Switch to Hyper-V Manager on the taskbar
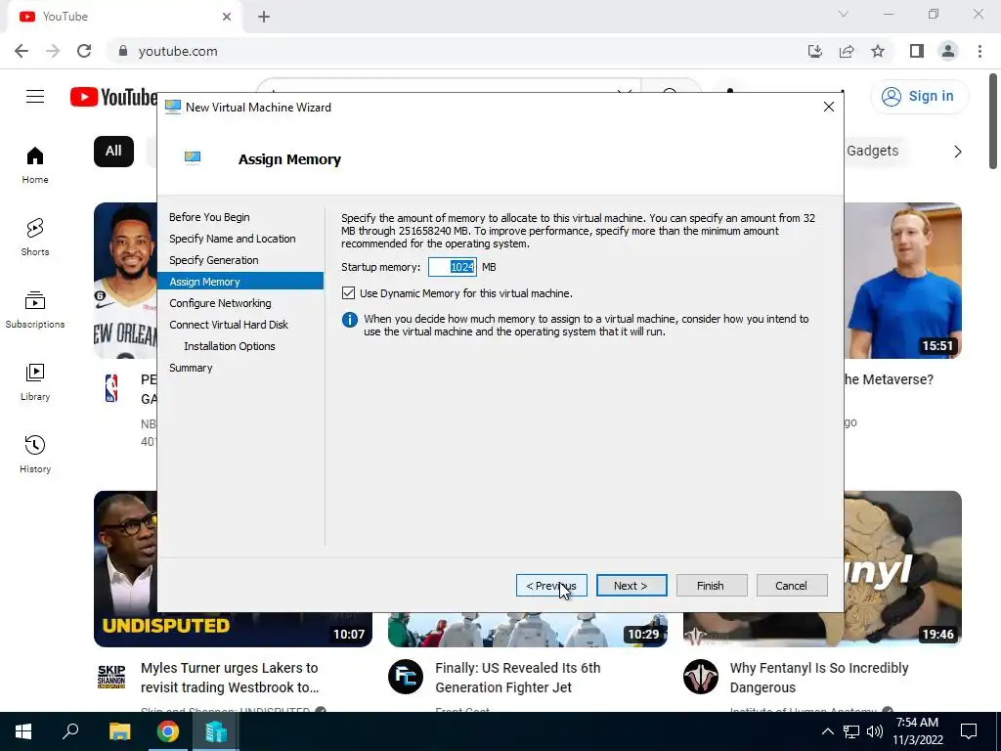The image size is (1001, 751). (216, 731)
